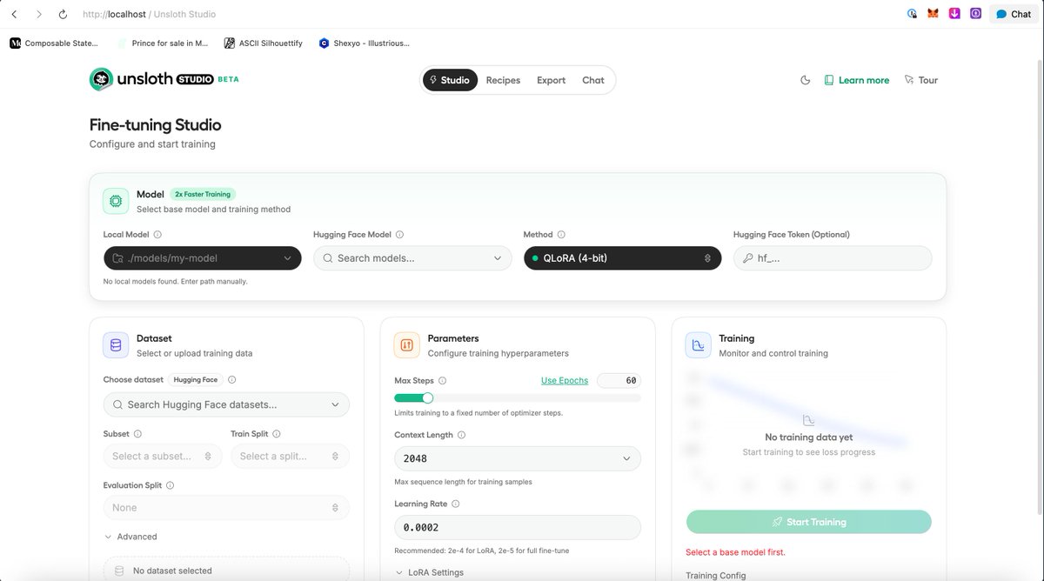Switch to Studio tab

pos(449,80)
